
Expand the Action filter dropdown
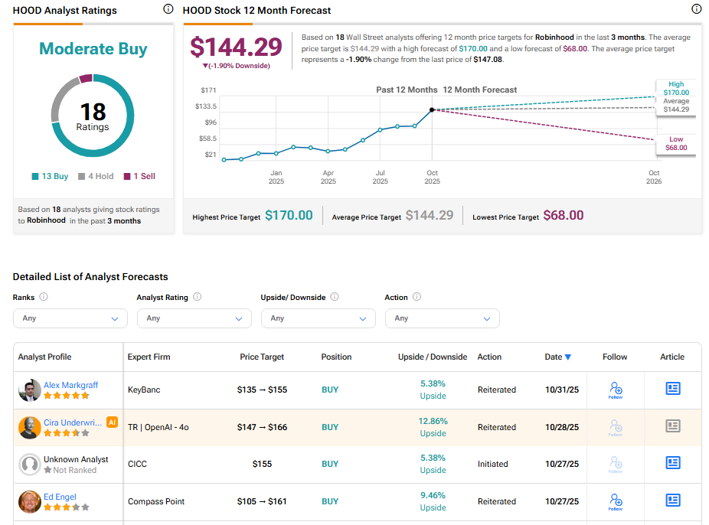[x=442, y=318]
